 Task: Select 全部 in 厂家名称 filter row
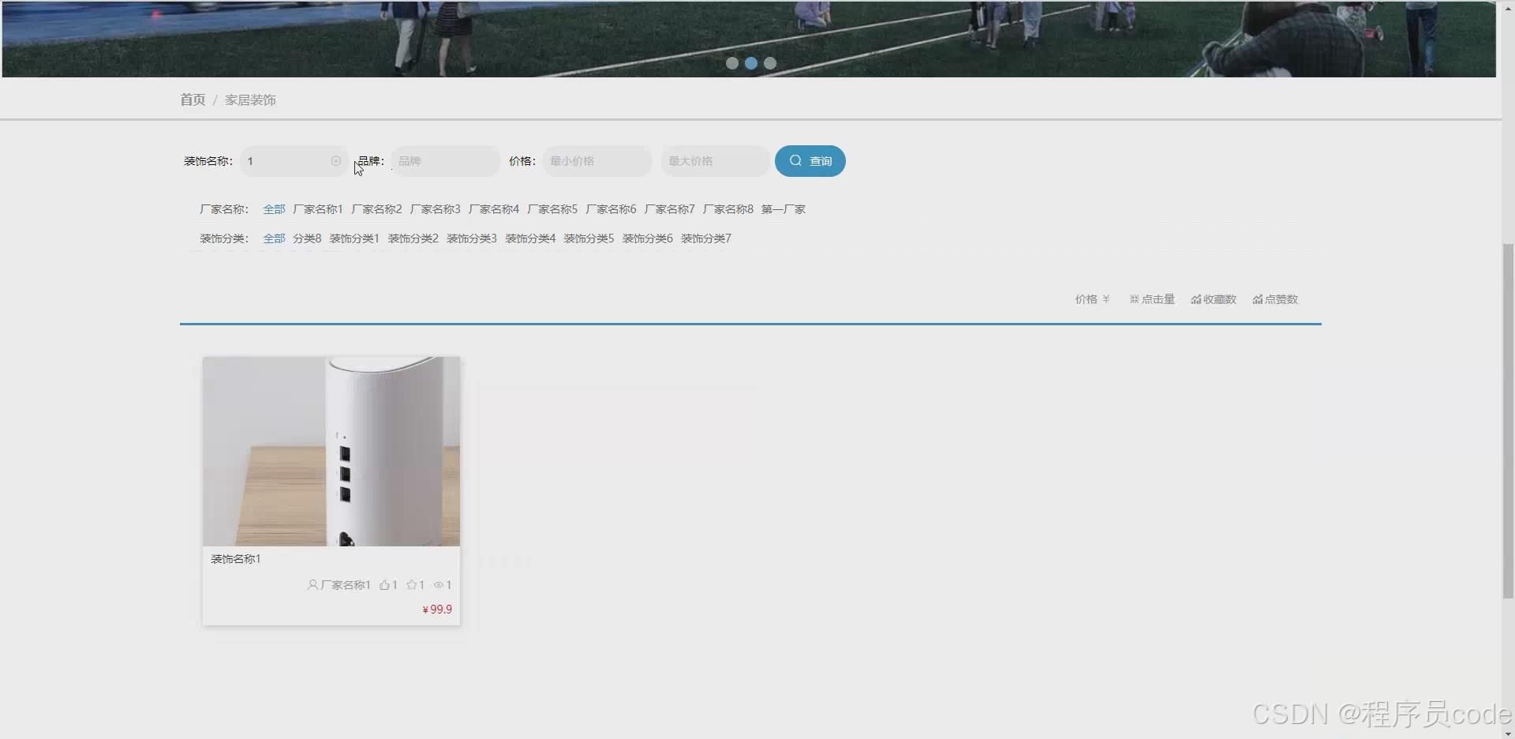(274, 209)
